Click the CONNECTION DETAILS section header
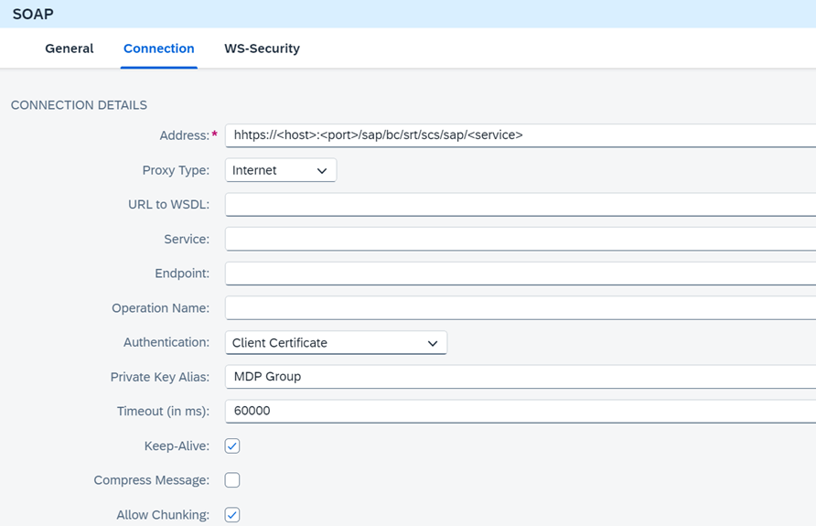Image resolution: width=816 pixels, height=526 pixels. pyautogui.click(x=79, y=105)
